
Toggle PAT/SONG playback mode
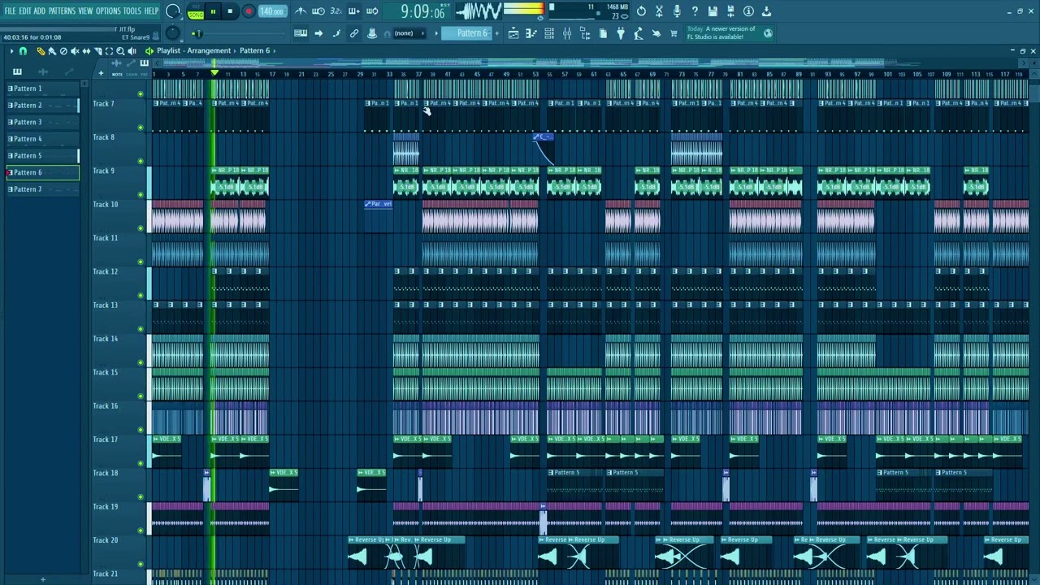click(x=196, y=12)
